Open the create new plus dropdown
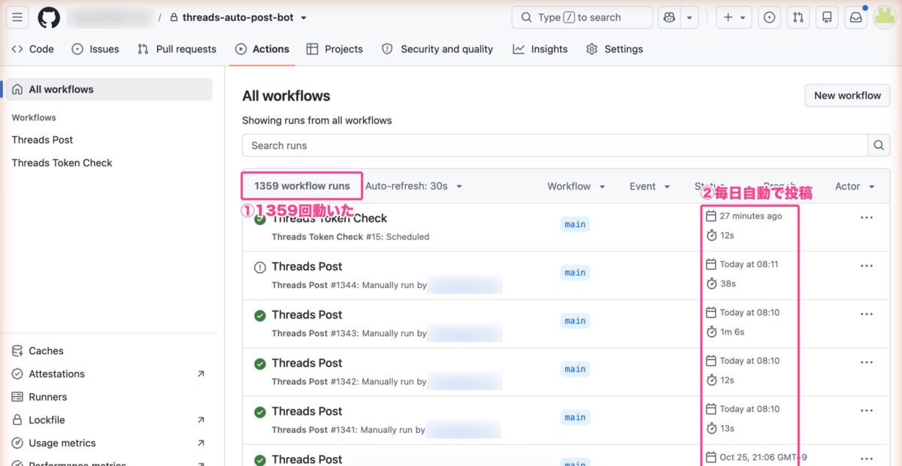This screenshot has height=466, width=902. 734,17
